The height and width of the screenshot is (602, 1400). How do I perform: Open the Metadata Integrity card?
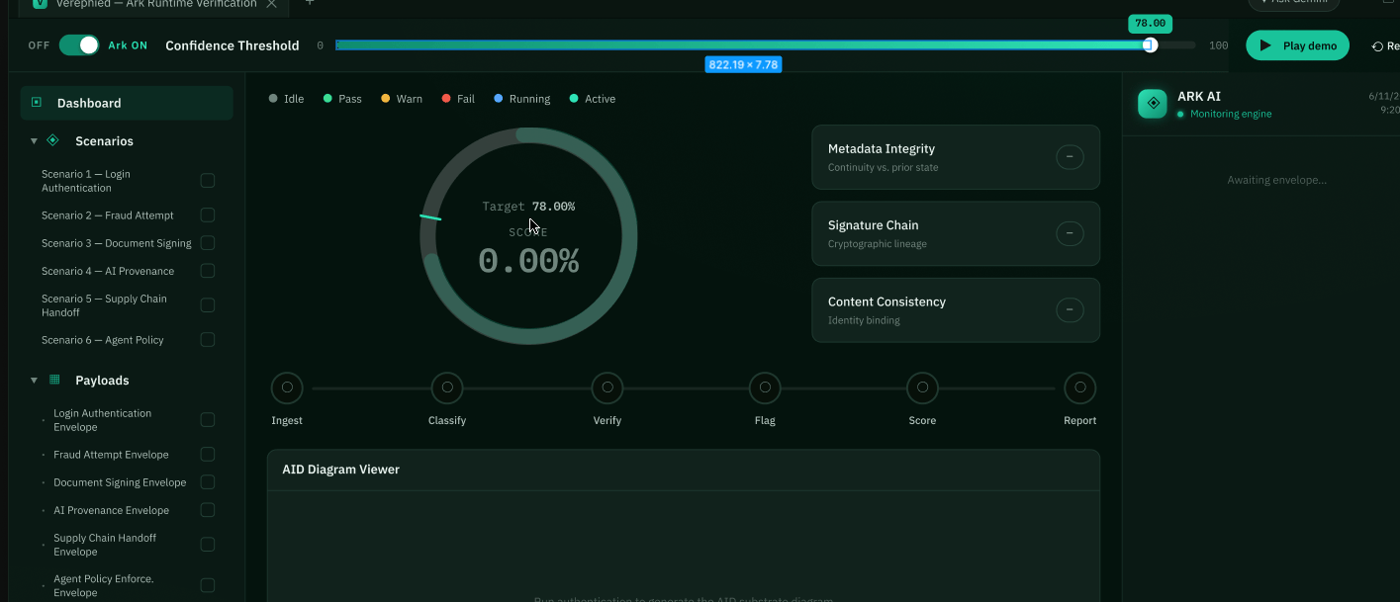(956, 157)
